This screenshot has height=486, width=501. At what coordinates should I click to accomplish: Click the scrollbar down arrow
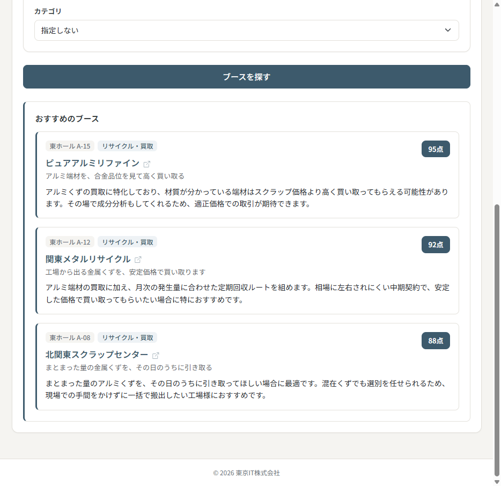pyautogui.click(x=497, y=482)
